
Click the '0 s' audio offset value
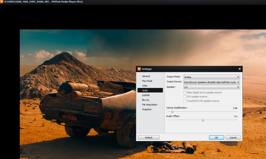pyautogui.click(x=236, y=116)
